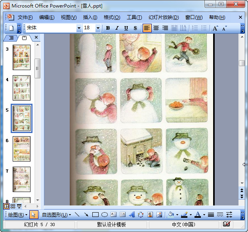Switch to Outline tab in side pane

(x=11, y=38)
